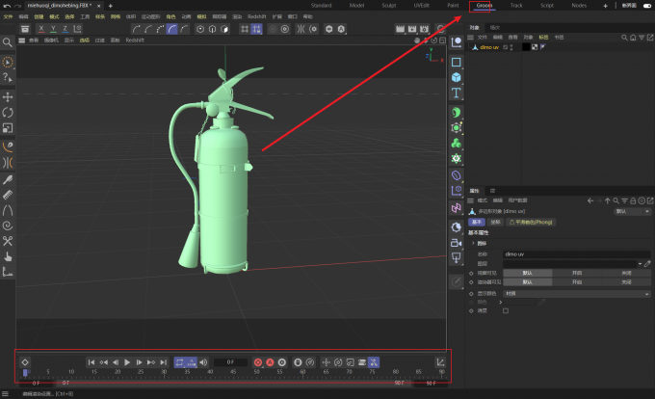Open object manager filter icon dropdown

point(642,38)
